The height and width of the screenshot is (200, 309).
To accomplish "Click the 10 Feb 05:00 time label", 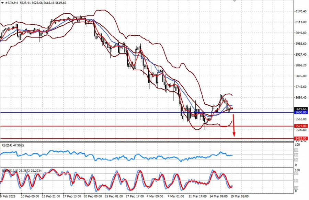I will tap(30, 197).
